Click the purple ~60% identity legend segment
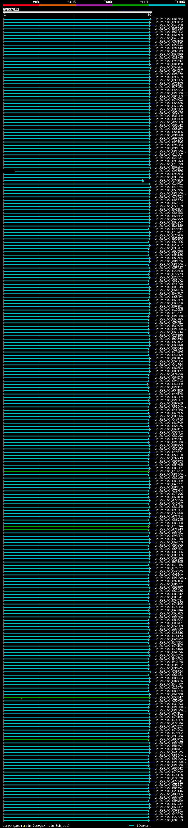 tap(94, 5)
